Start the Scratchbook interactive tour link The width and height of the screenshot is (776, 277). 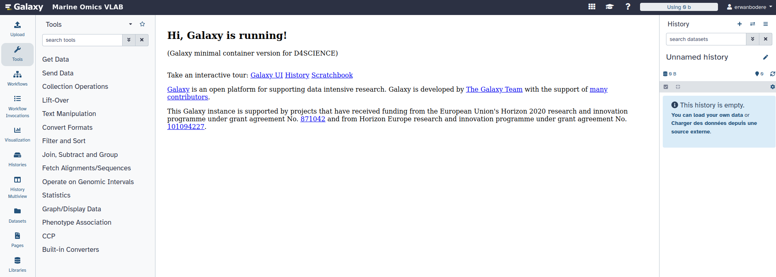coord(332,75)
